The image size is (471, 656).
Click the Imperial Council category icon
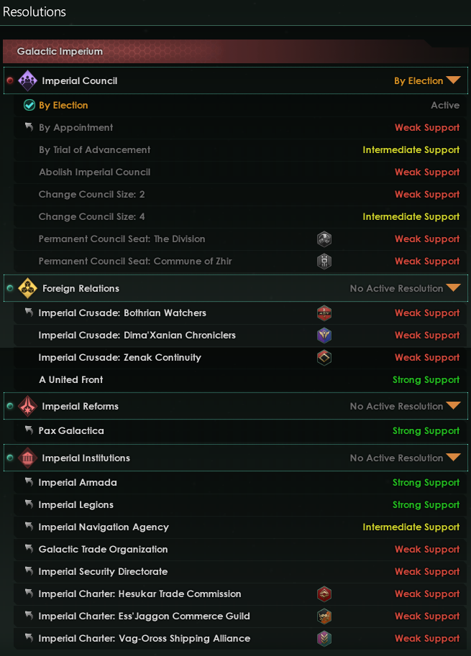(x=27, y=80)
